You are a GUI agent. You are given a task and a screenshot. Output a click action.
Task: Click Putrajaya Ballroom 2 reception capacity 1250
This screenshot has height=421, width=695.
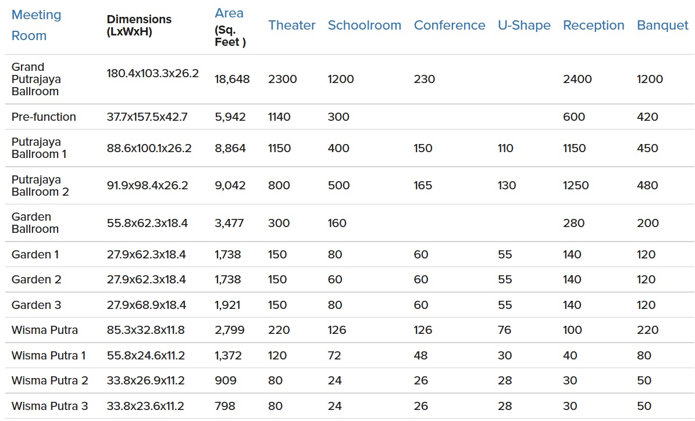576,185
